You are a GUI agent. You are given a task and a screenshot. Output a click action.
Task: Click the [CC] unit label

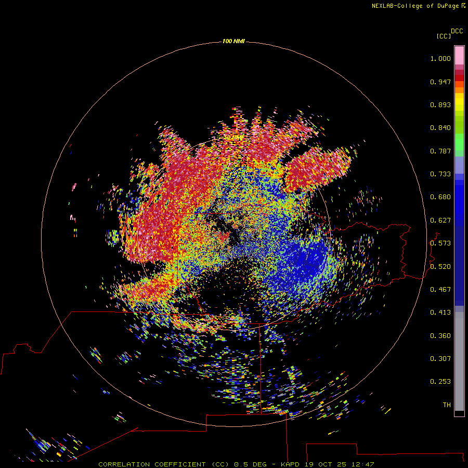click(444, 36)
